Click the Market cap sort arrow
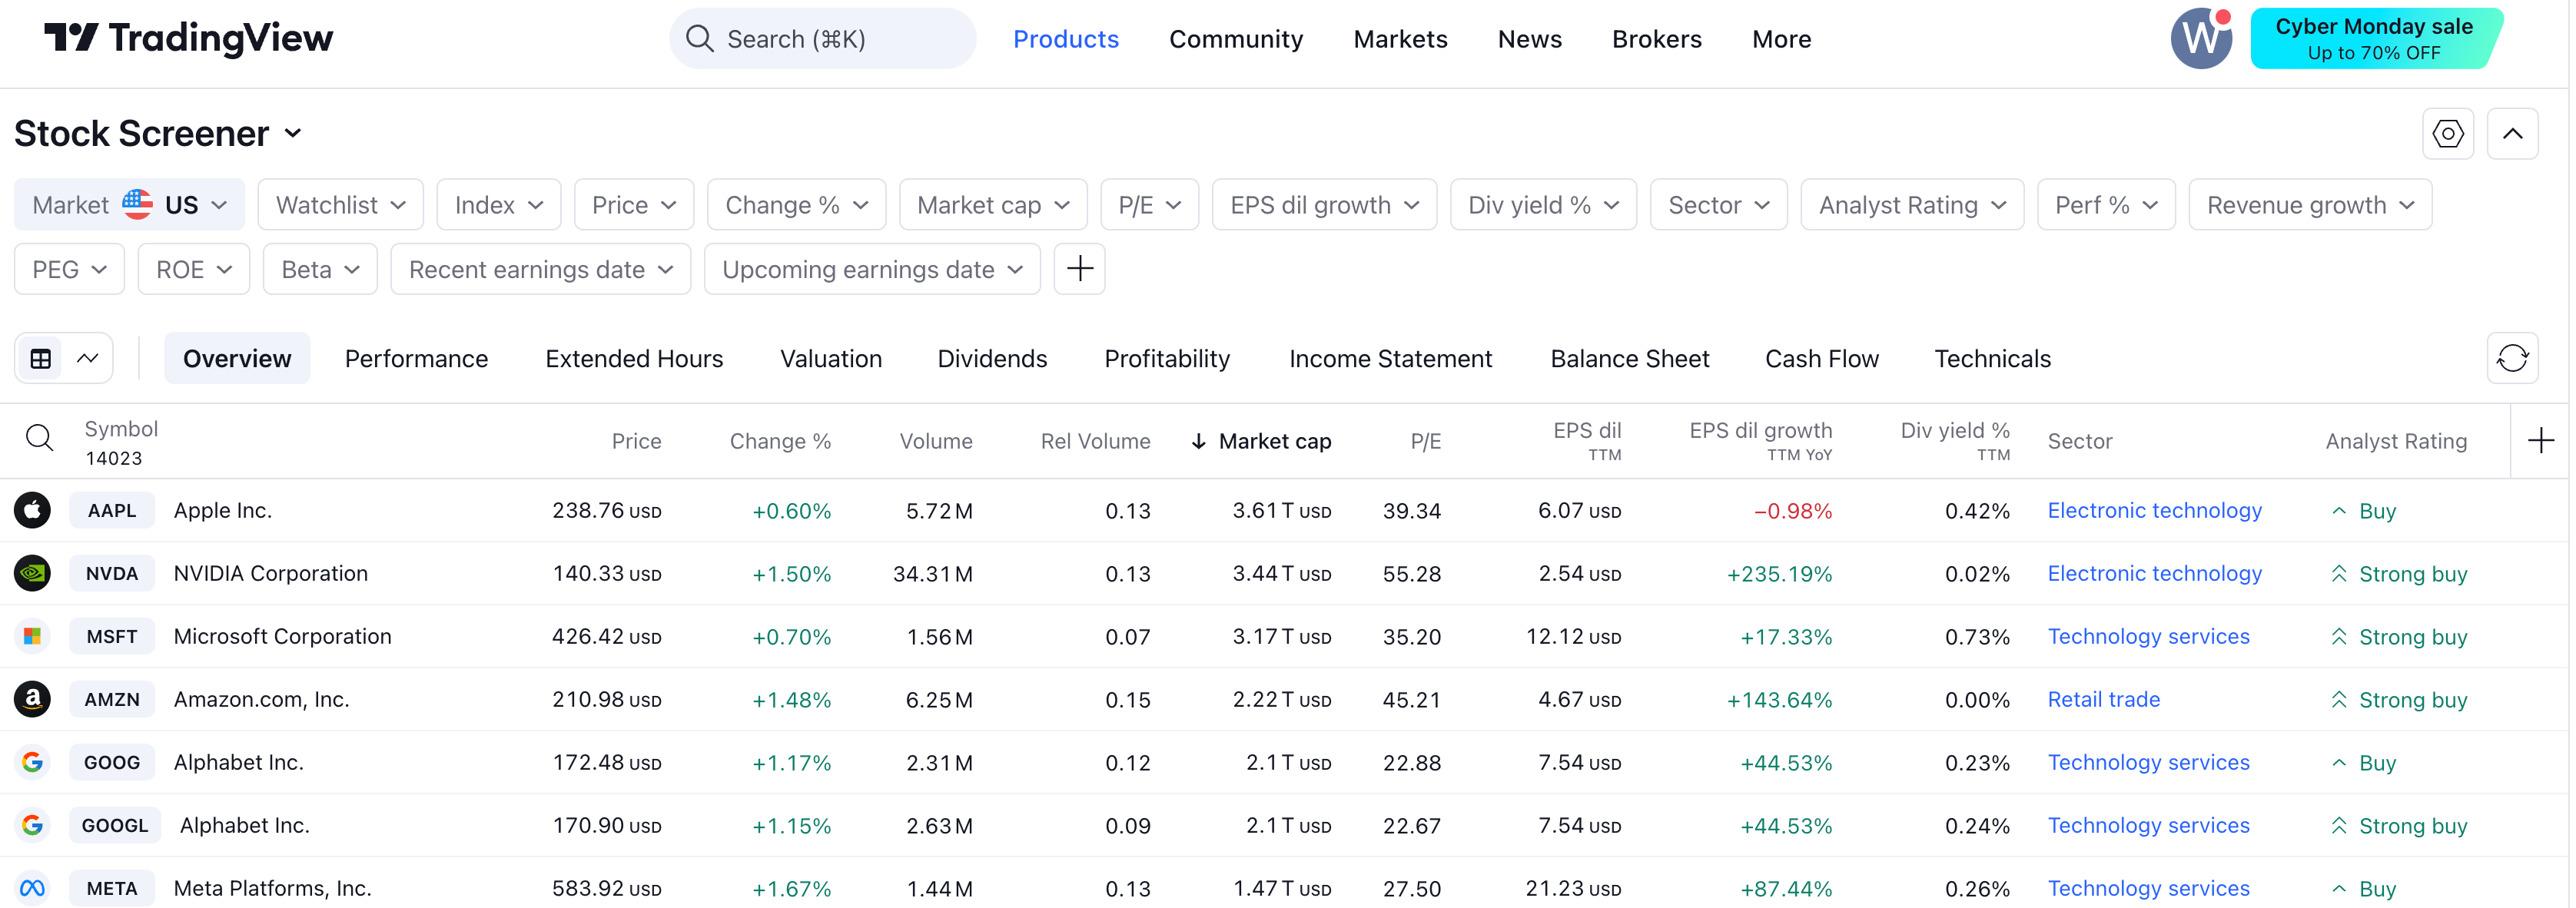Screen dimensions: 2576x908 (1198, 441)
